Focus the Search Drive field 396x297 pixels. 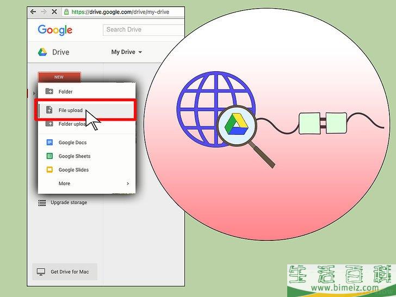pos(144,29)
